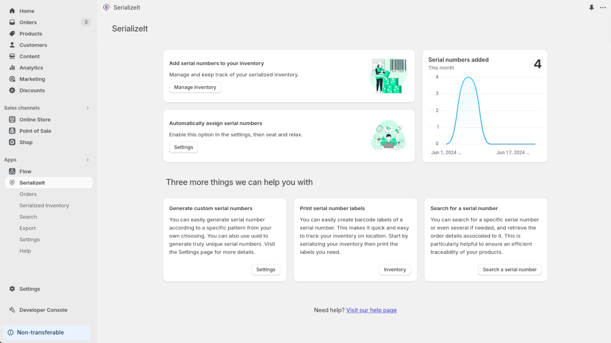Click the SerializeIt icon in sidebar
The height and width of the screenshot is (343, 611).
12,183
